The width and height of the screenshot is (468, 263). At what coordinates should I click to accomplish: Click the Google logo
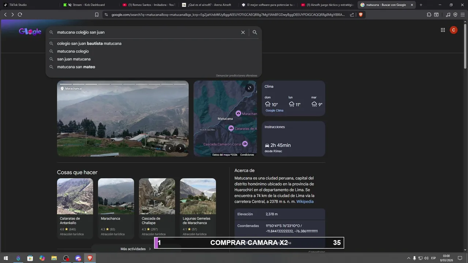coord(30,32)
